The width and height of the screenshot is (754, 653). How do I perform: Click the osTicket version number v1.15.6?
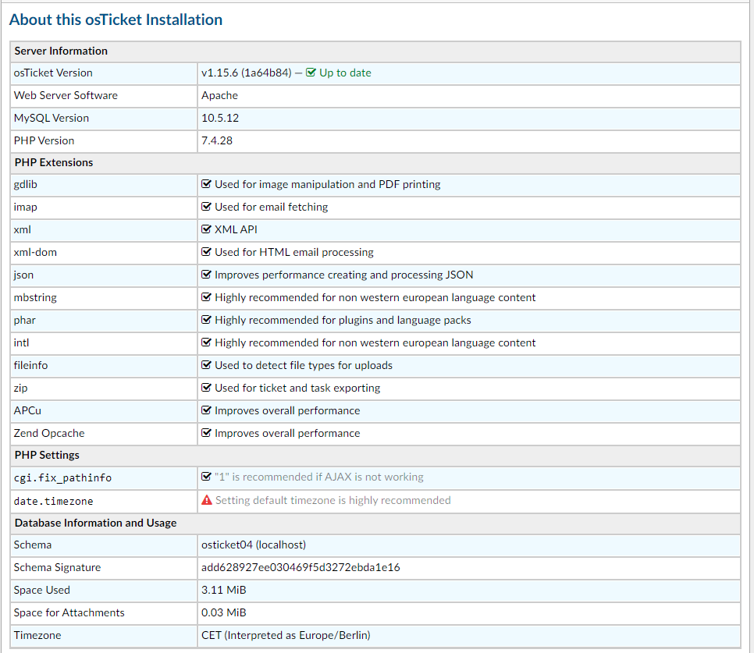coord(219,73)
